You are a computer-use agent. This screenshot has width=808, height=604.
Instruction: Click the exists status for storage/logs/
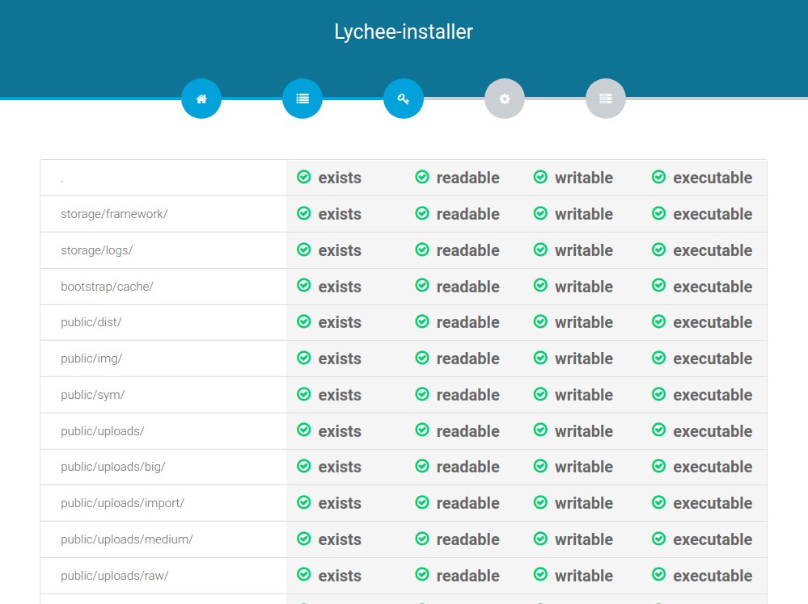(x=328, y=250)
